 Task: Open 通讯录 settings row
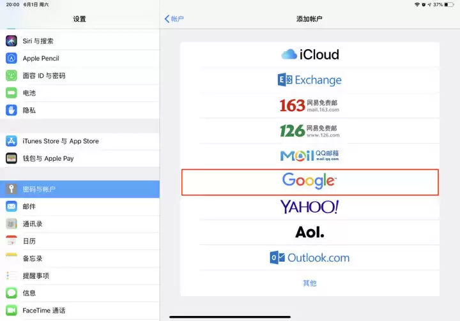coord(80,223)
